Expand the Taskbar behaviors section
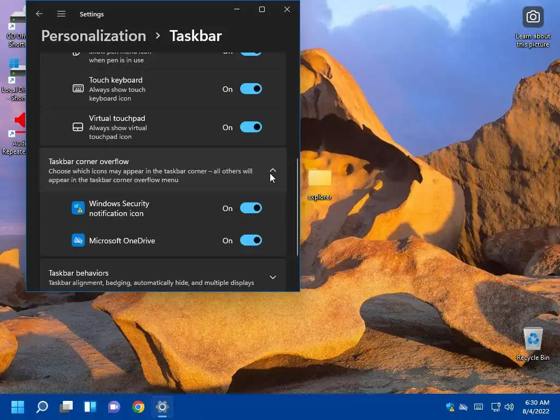Viewport: 560px width, 420px height. coord(273,277)
